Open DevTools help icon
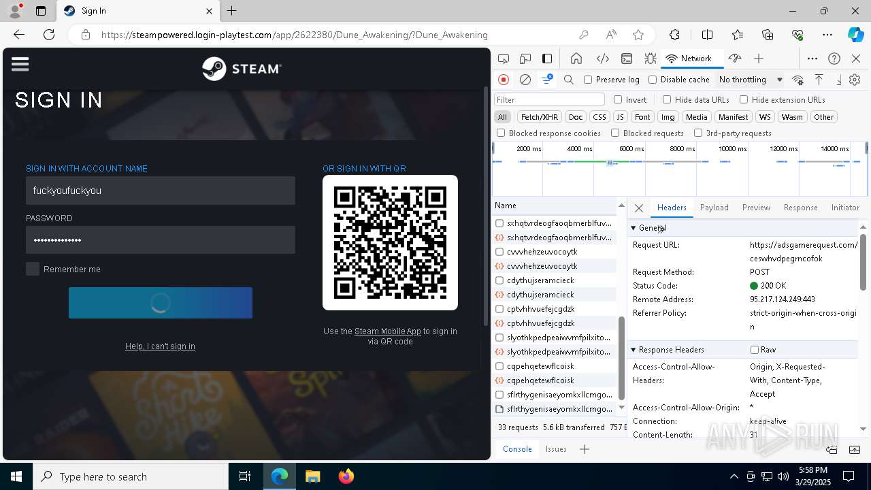This screenshot has height=490, width=871. [834, 59]
